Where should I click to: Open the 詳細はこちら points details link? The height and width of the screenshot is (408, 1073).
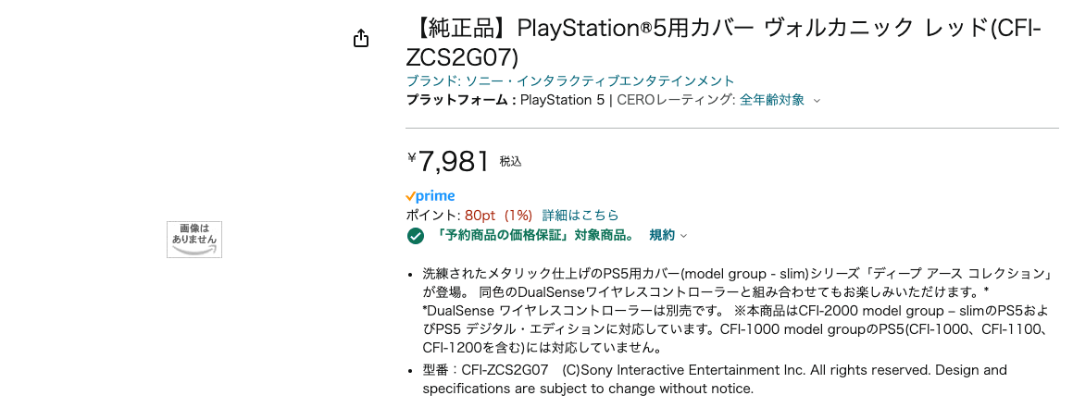click(580, 216)
